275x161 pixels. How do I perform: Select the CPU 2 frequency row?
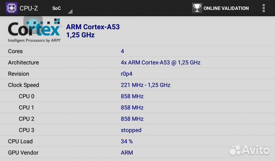pos(137,119)
